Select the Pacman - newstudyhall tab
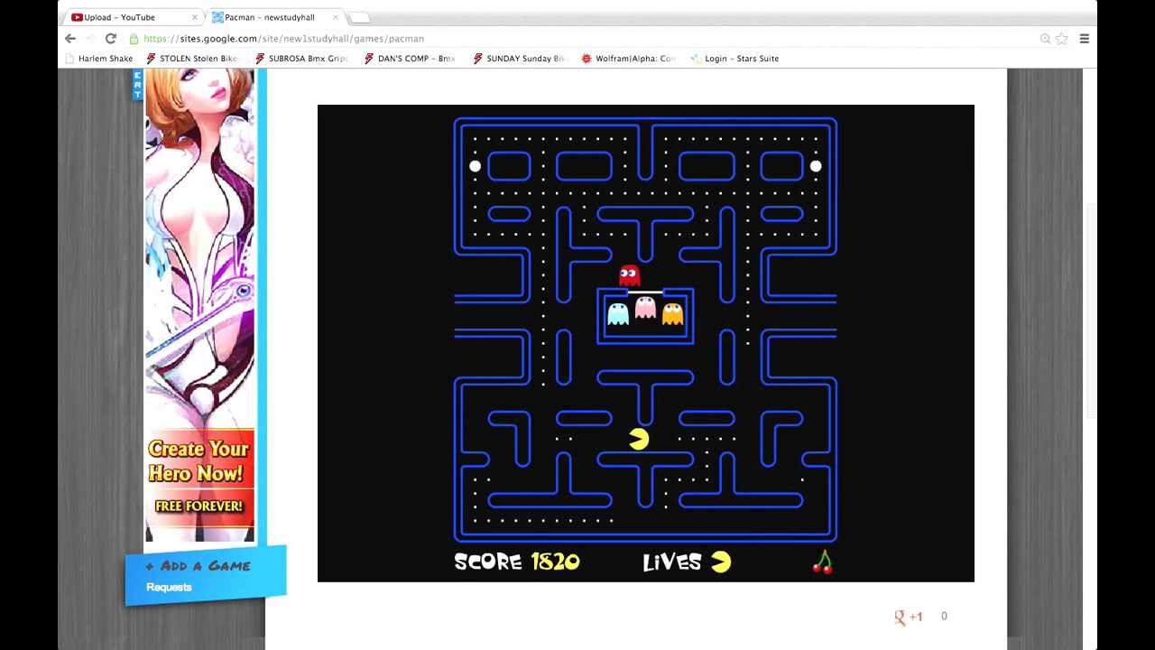1155x650 pixels. pyautogui.click(x=269, y=17)
